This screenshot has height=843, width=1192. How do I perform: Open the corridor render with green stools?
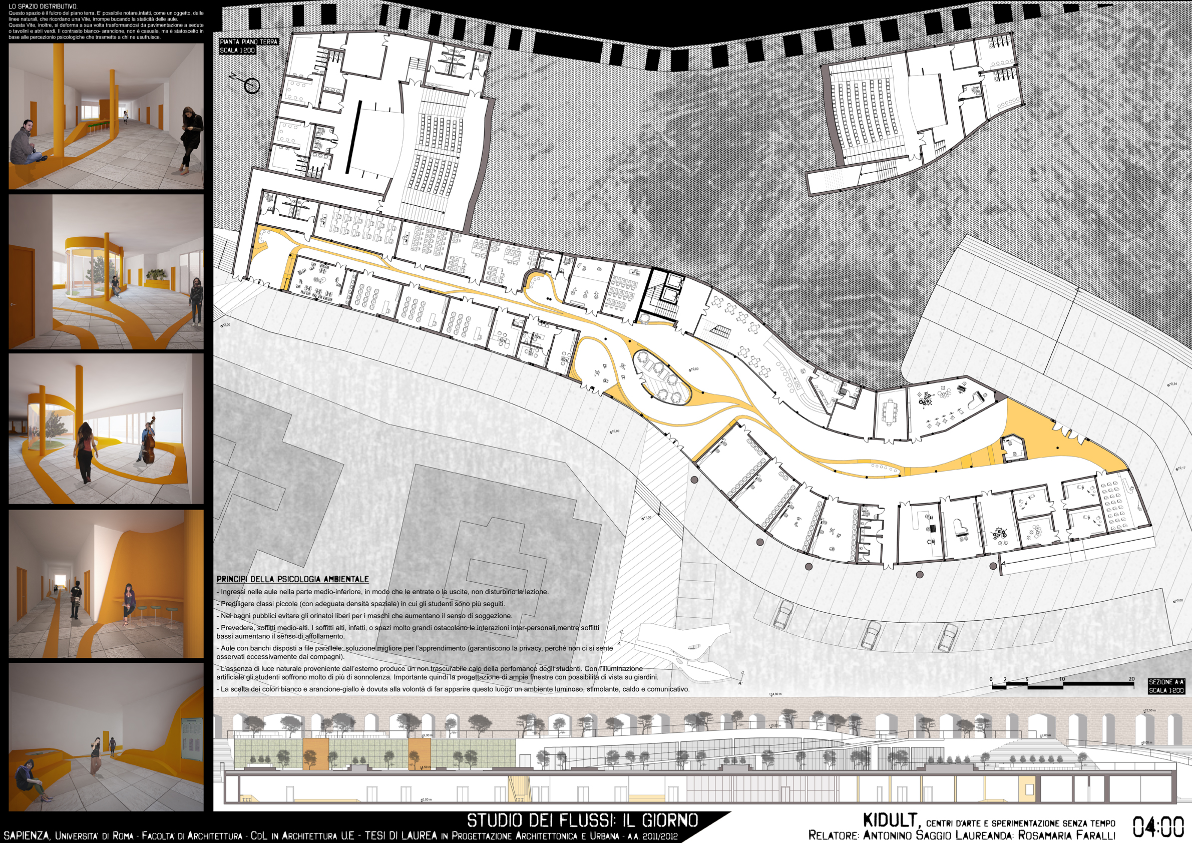click(106, 584)
